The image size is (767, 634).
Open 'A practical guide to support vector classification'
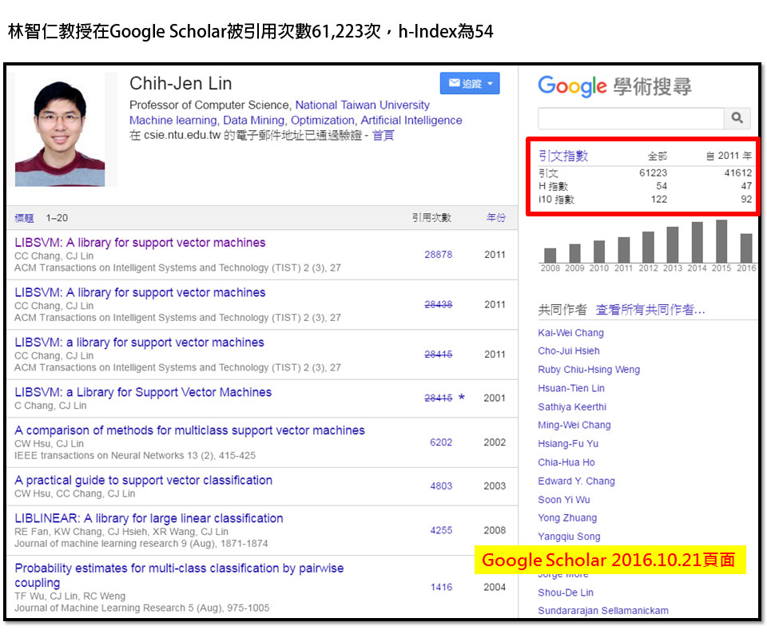point(143,480)
